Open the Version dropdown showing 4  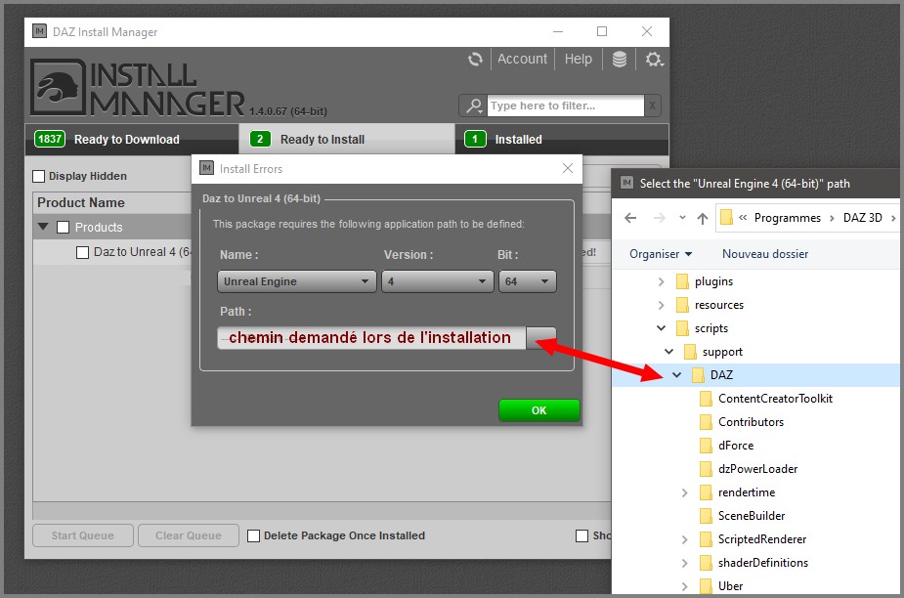(x=438, y=281)
